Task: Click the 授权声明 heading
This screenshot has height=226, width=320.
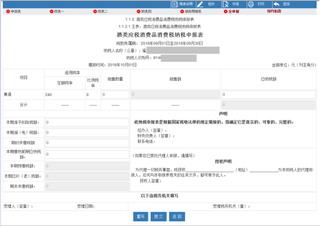Action: [223, 161]
